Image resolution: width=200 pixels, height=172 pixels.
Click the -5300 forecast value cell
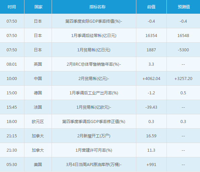183,50
